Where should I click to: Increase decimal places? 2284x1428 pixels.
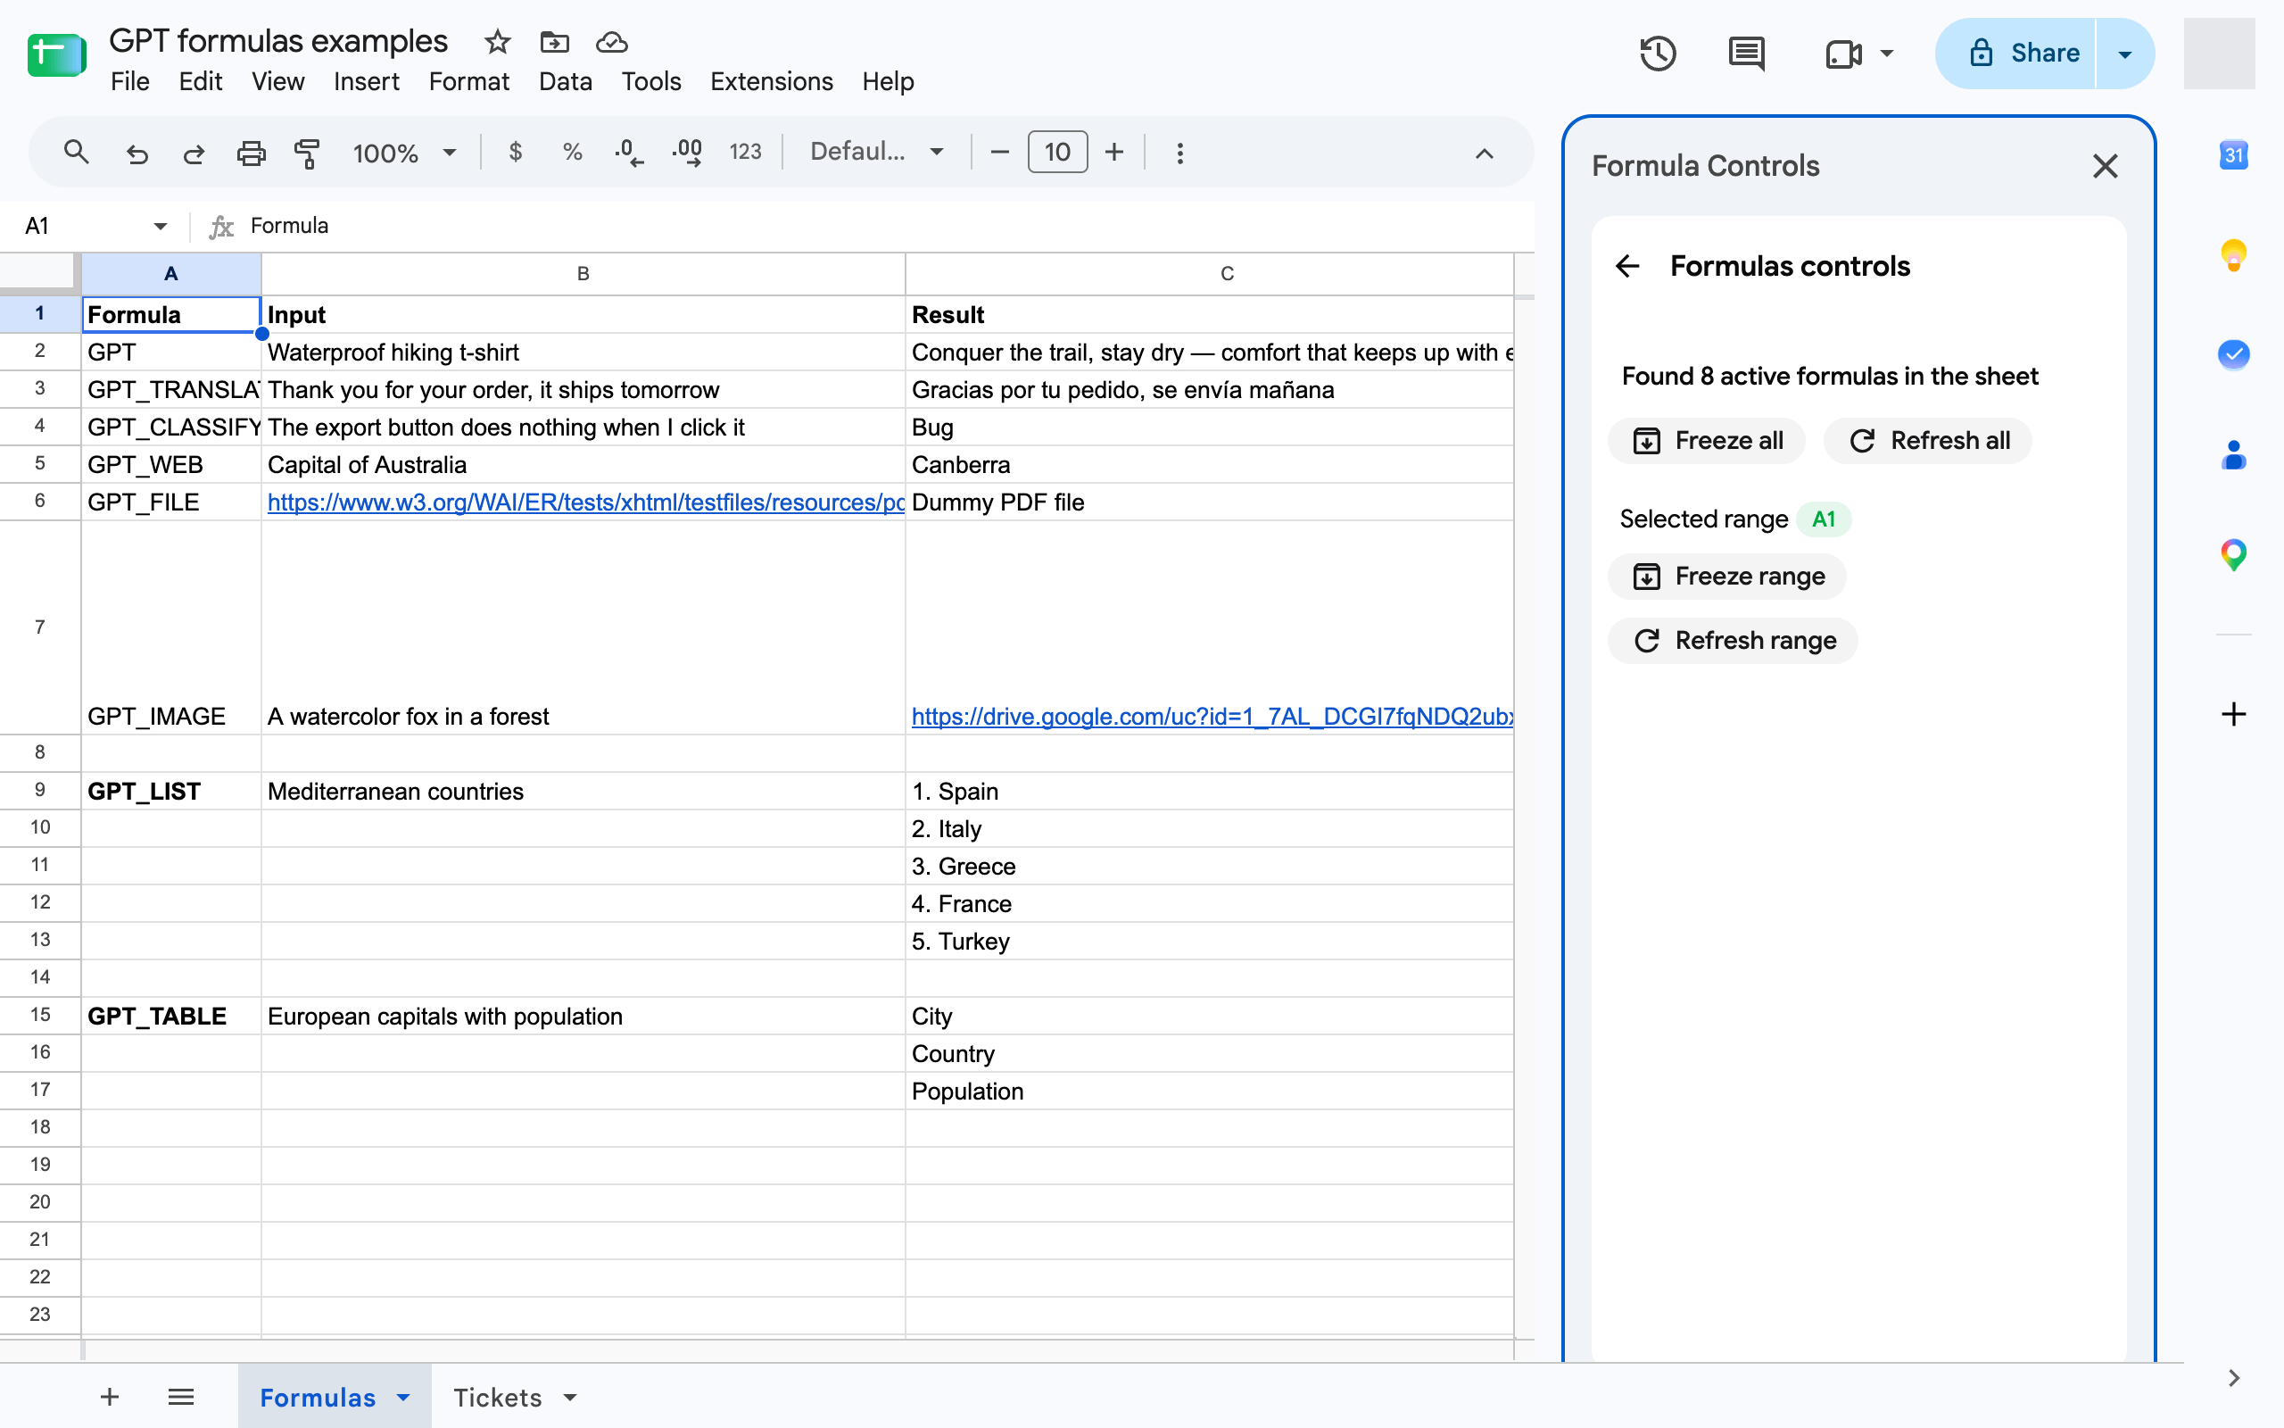point(687,152)
